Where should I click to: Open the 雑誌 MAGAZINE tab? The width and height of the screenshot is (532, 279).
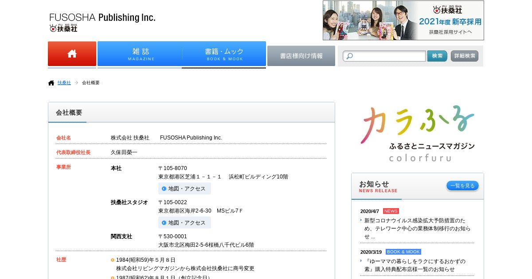coord(140,54)
